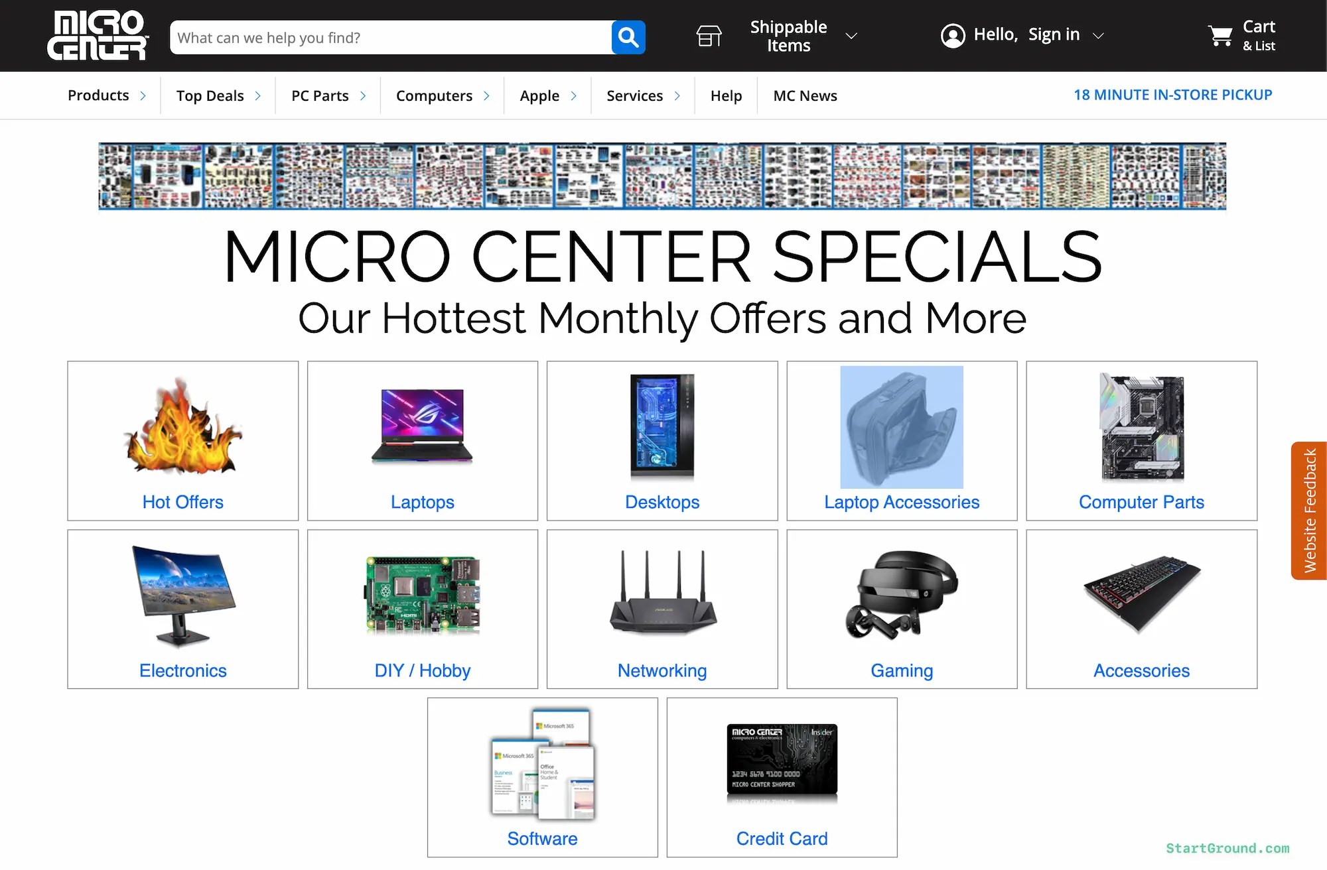Go to MC News

805,96
